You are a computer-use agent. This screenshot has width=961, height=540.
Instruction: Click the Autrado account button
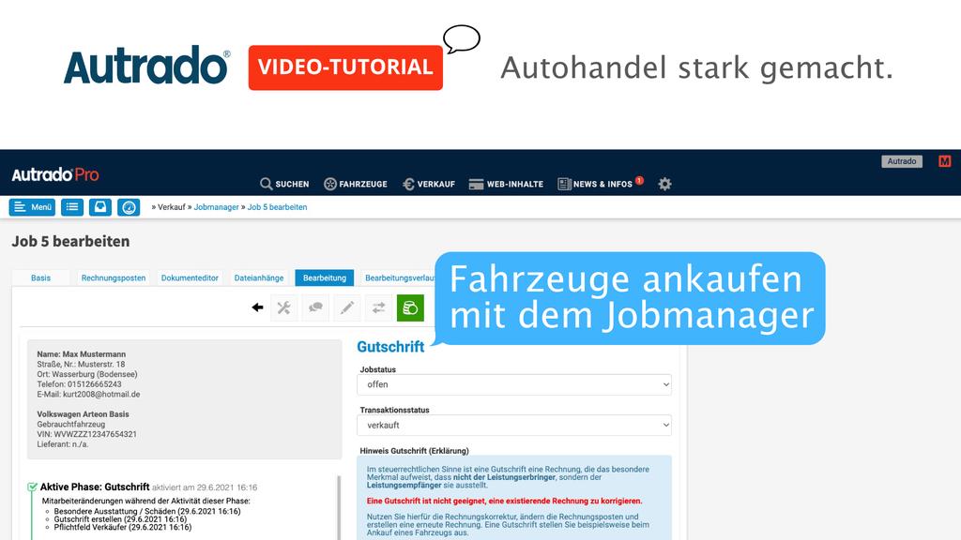(902, 161)
